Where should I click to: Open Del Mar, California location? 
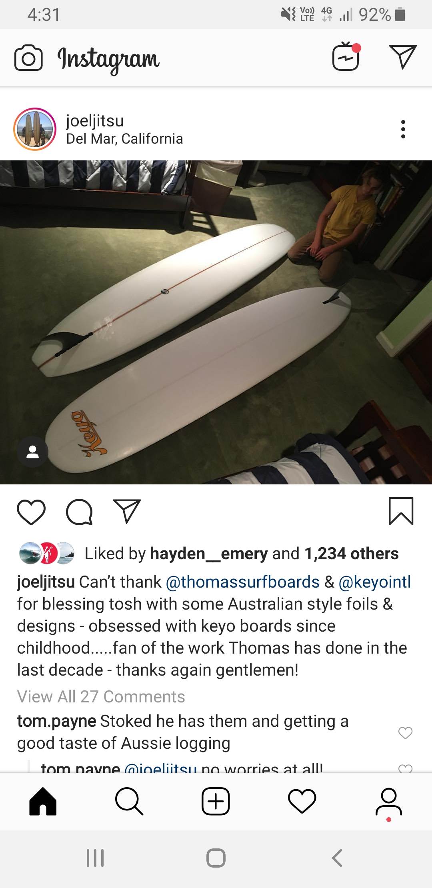[x=124, y=139]
